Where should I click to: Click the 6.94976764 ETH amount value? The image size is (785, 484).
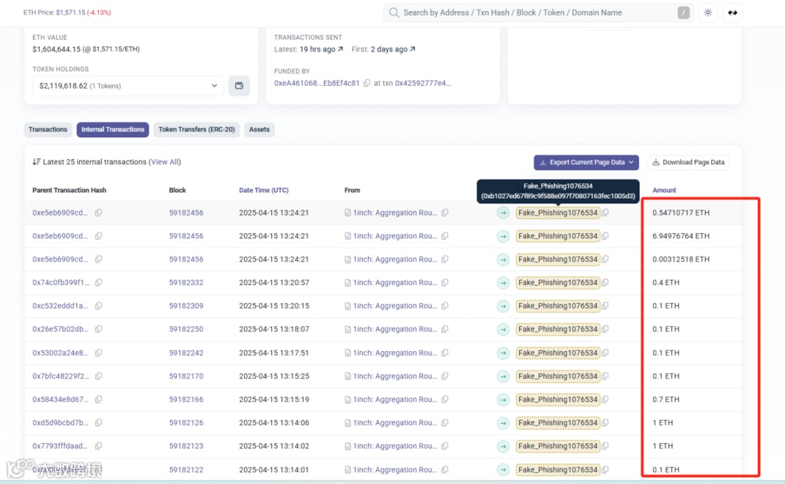coord(681,235)
